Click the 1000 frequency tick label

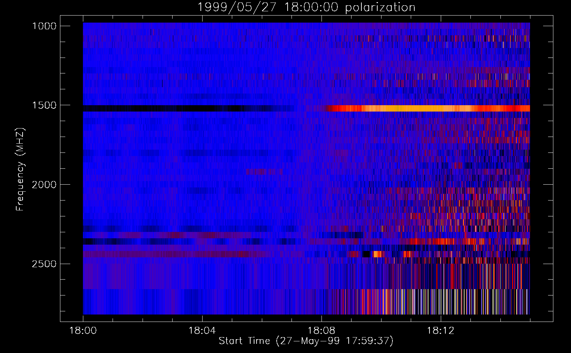pyautogui.click(x=44, y=26)
